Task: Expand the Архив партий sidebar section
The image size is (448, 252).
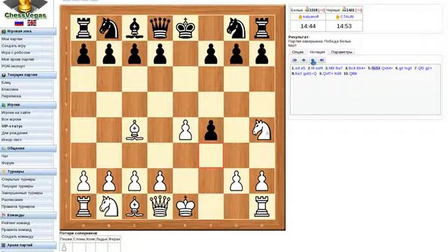Action: coord(28,245)
